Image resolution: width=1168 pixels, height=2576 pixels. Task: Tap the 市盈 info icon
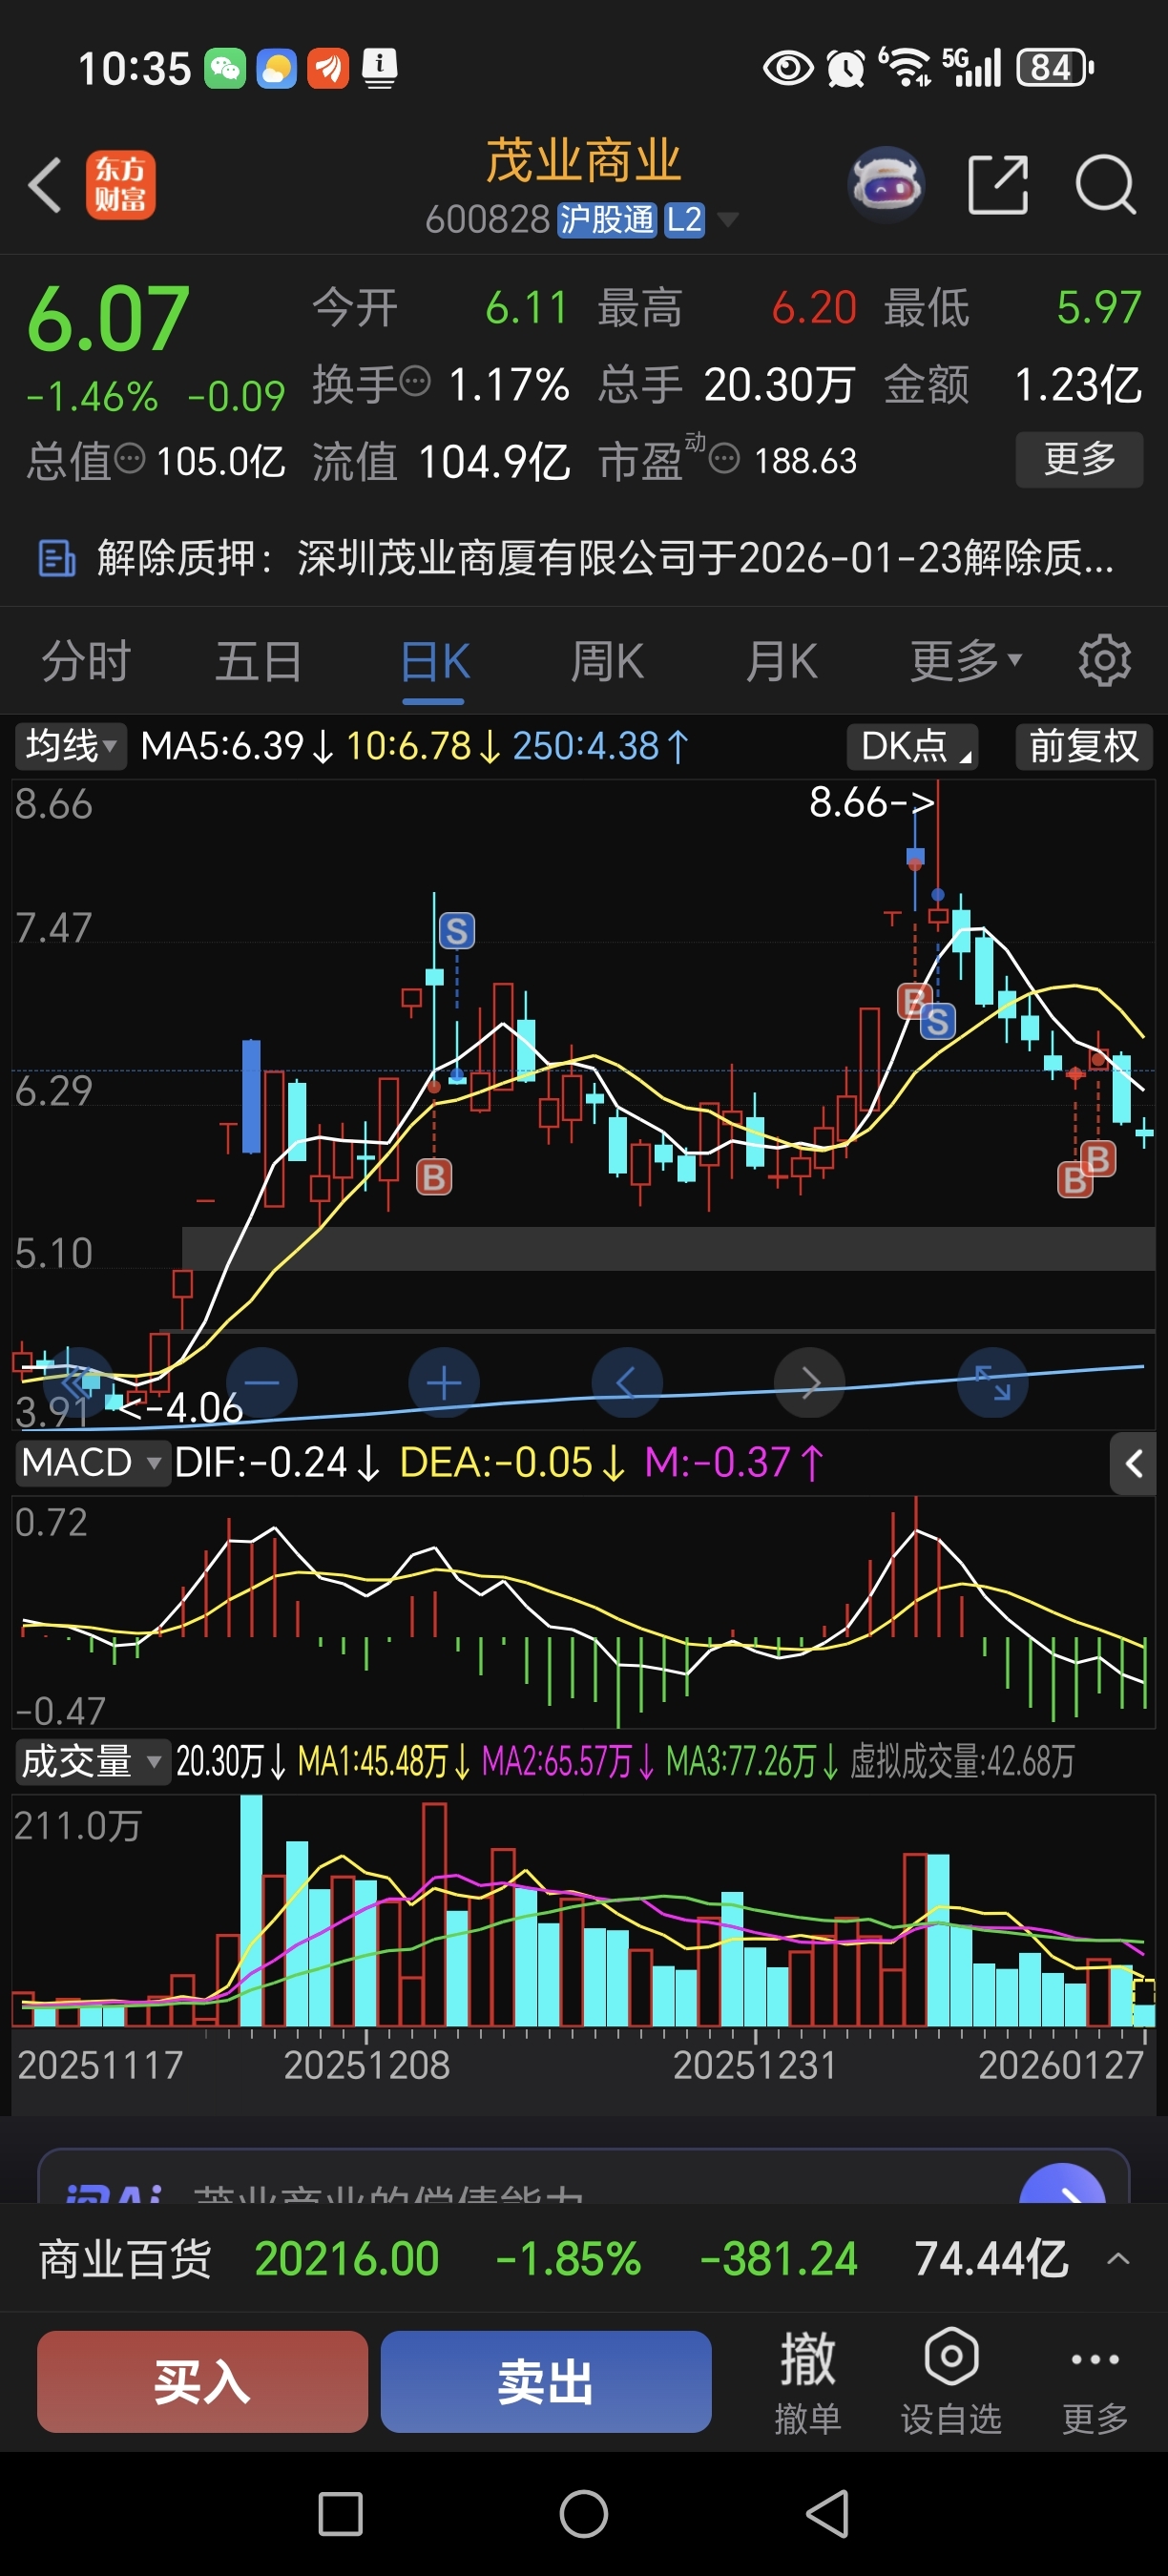(724, 459)
